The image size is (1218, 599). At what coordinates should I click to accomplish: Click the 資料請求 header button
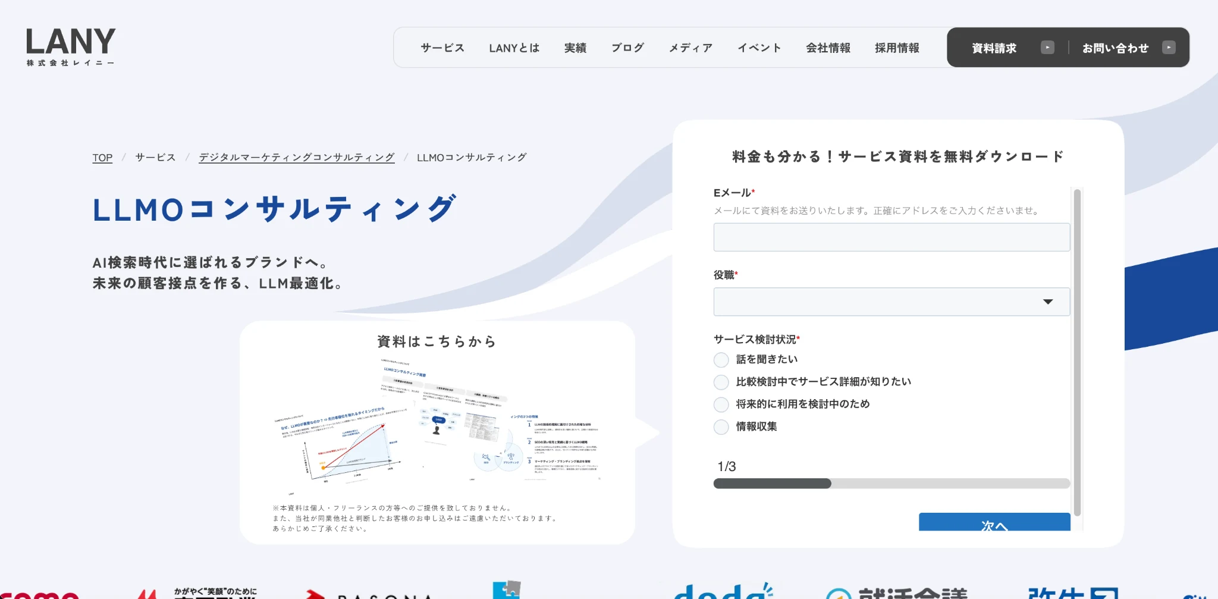[994, 48]
